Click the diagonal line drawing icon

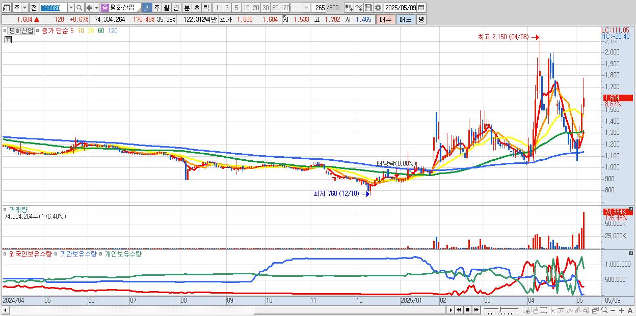click(578, 310)
